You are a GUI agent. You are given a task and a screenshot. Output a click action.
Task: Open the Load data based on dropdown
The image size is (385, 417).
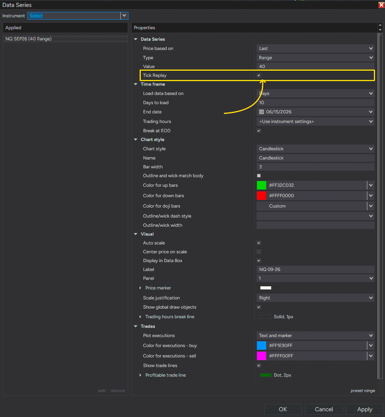(x=315, y=93)
